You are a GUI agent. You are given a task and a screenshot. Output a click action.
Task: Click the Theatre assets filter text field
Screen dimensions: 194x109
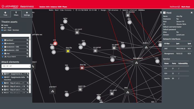point(16,35)
